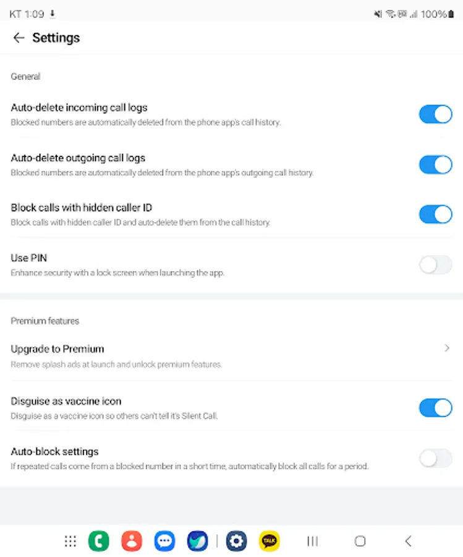Expand Upgrade to Premium via its chevron
Image resolution: width=463 pixels, height=557 pixels.
point(447,348)
